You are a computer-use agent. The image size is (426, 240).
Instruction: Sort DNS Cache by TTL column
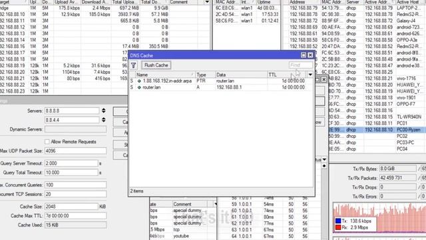[287, 75]
